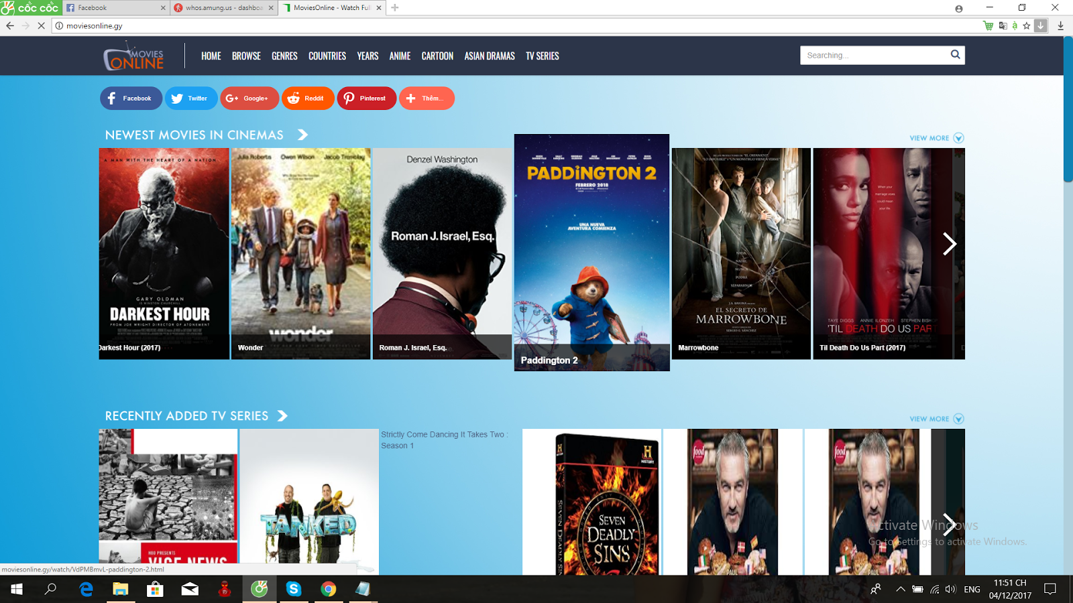This screenshot has height=603, width=1073.
Task: Open the browser downloads arrow
Action: pos(1060,25)
